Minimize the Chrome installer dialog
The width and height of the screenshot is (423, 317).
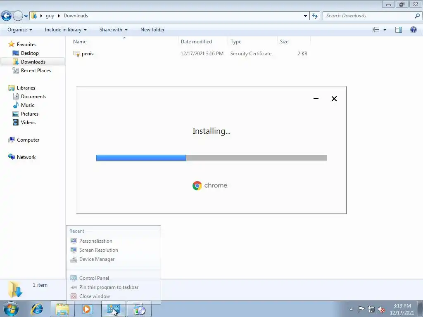click(x=316, y=99)
